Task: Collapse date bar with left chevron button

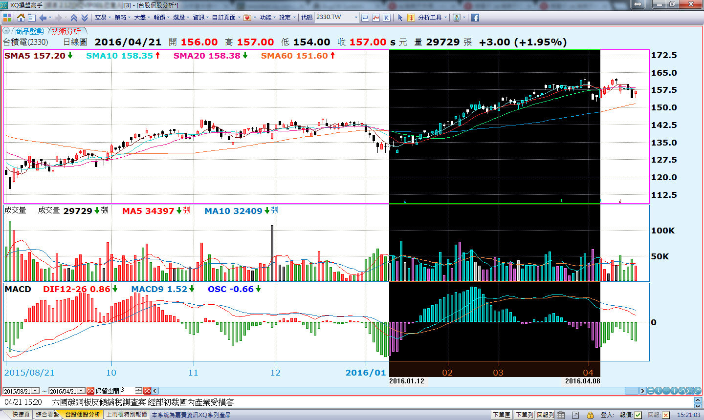Action: coord(155,391)
